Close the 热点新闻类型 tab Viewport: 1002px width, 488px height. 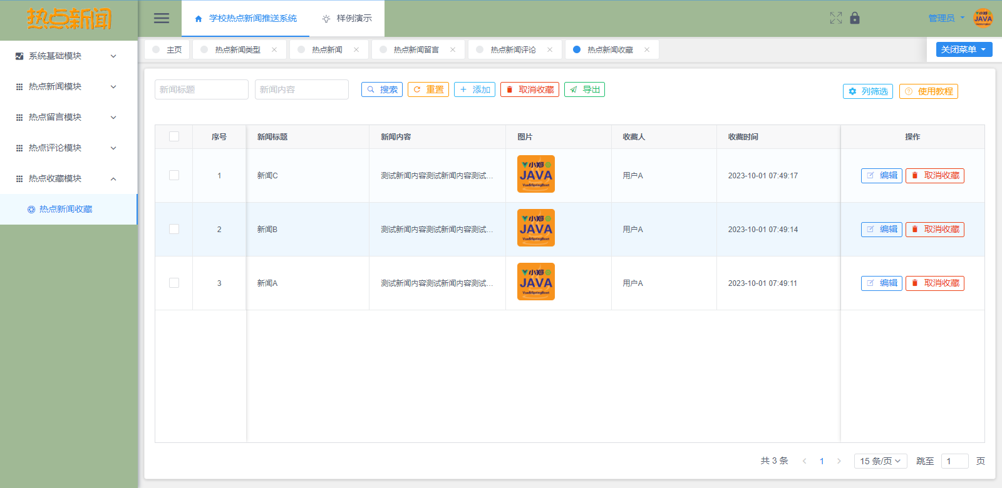click(274, 49)
